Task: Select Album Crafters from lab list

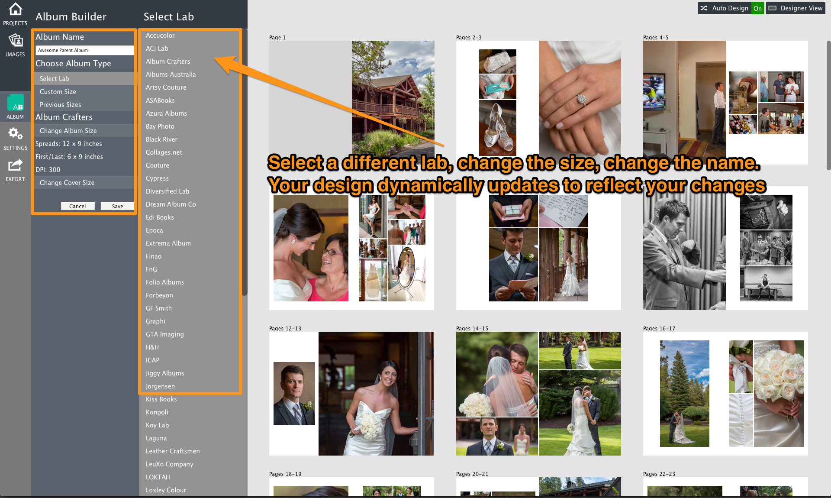Action: coord(167,61)
